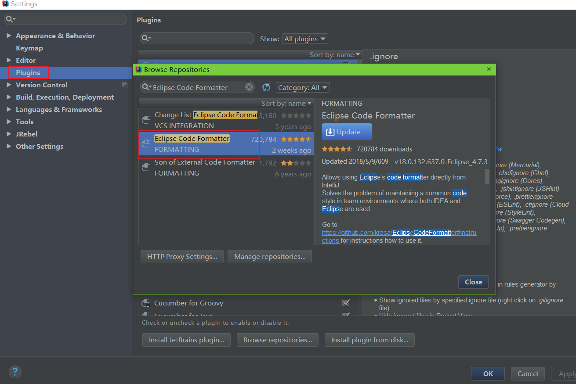Expand the Version Control node

(x=9, y=85)
